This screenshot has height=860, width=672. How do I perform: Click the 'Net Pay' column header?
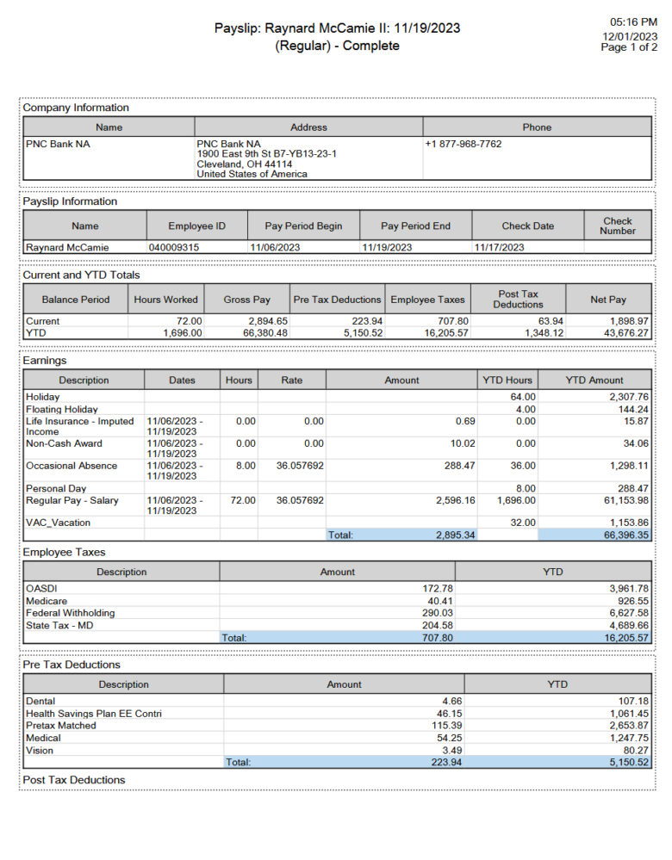click(x=608, y=300)
